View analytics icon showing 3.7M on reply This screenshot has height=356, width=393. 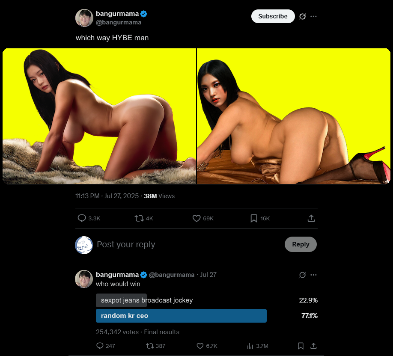(x=250, y=346)
